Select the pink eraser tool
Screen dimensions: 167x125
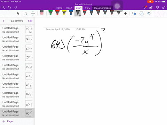point(42,12)
